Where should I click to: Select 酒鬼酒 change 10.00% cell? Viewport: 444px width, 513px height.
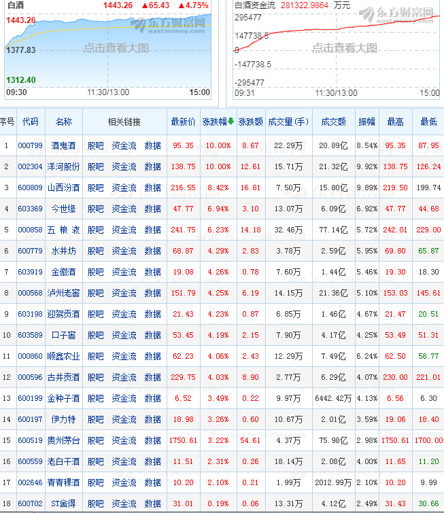point(218,145)
